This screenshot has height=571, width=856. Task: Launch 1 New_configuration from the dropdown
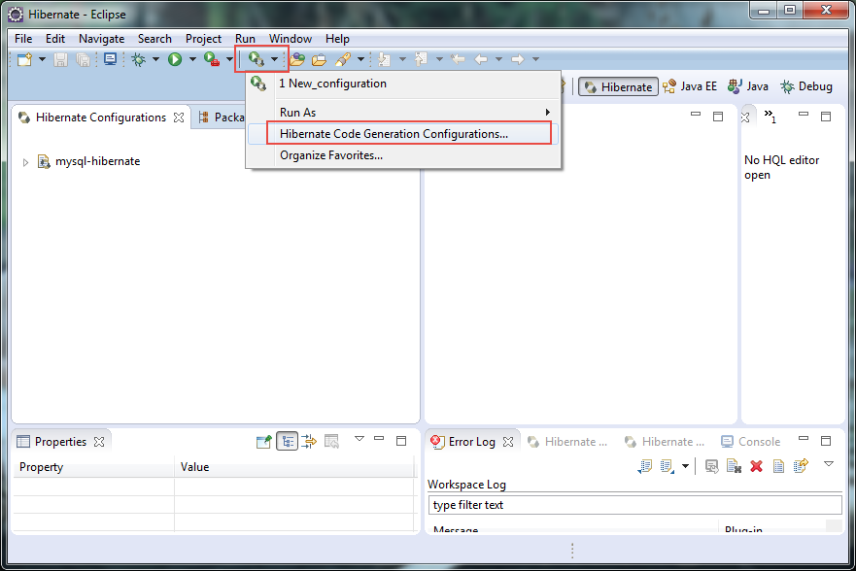(x=332, y=84)
